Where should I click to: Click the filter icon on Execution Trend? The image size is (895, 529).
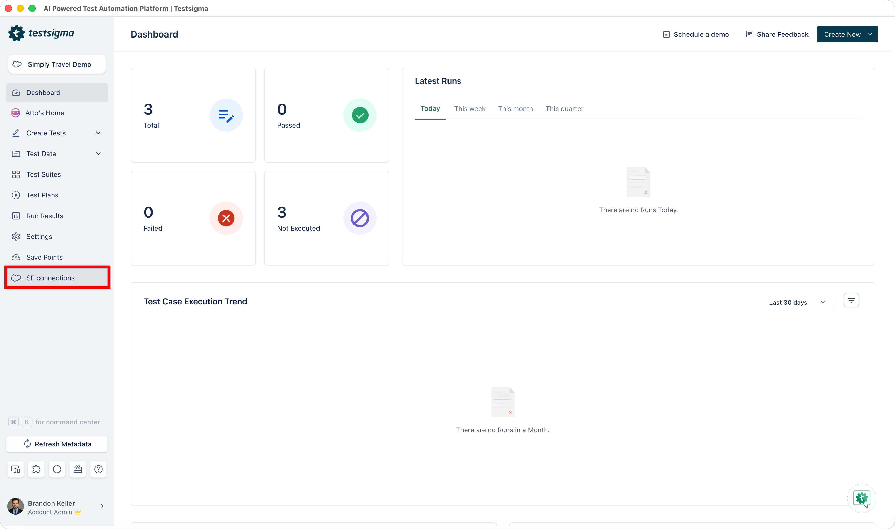click(851, 300)
